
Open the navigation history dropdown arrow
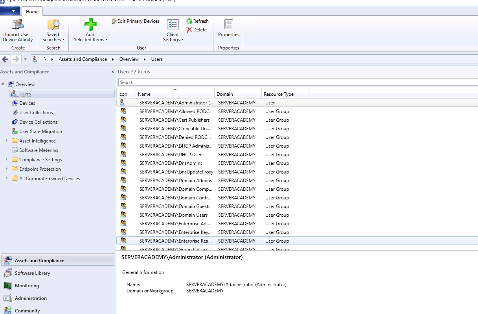(25, 59)
